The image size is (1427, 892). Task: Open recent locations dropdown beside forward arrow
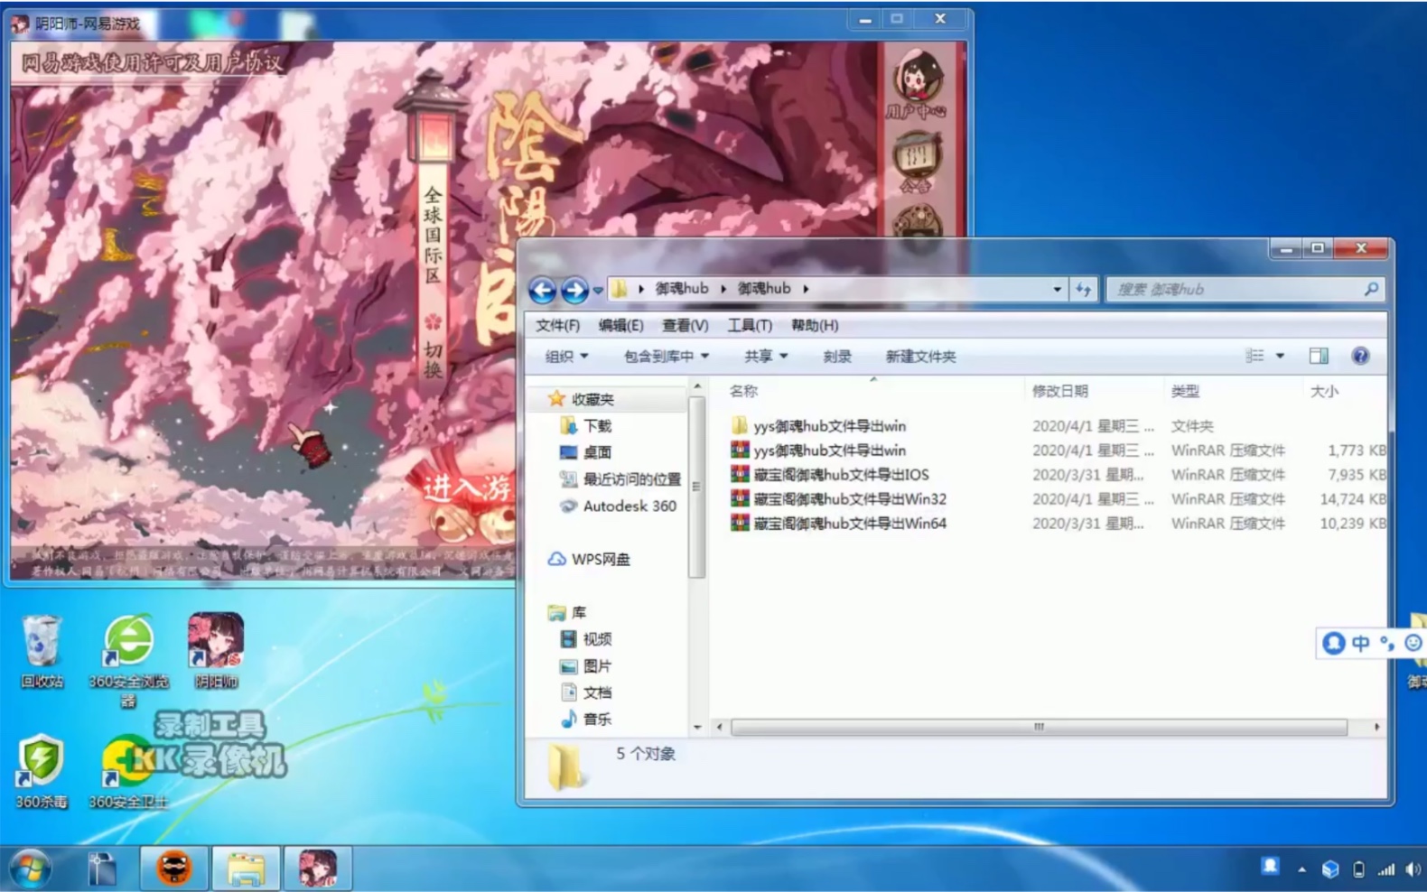pyautogui.click(x=597, y=291)
